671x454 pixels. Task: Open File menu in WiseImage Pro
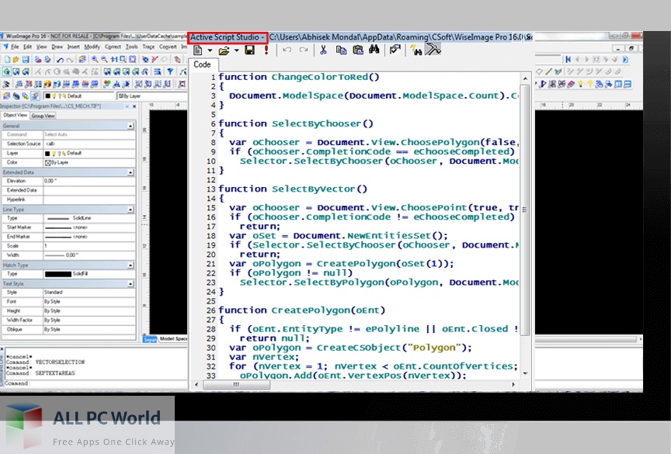(x=15, y=47)
